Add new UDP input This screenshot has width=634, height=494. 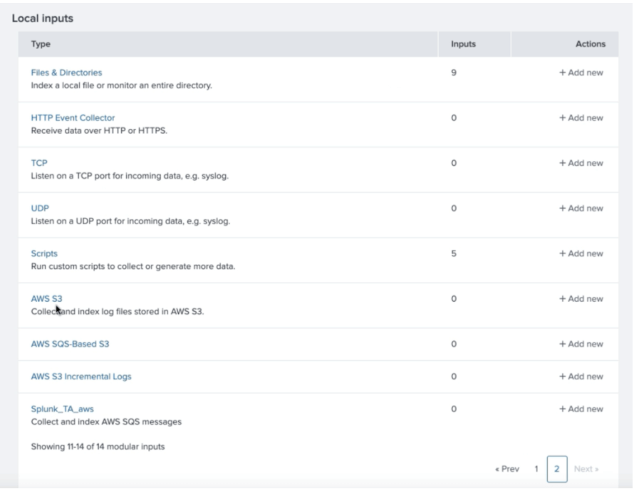(x=581, y=208)
